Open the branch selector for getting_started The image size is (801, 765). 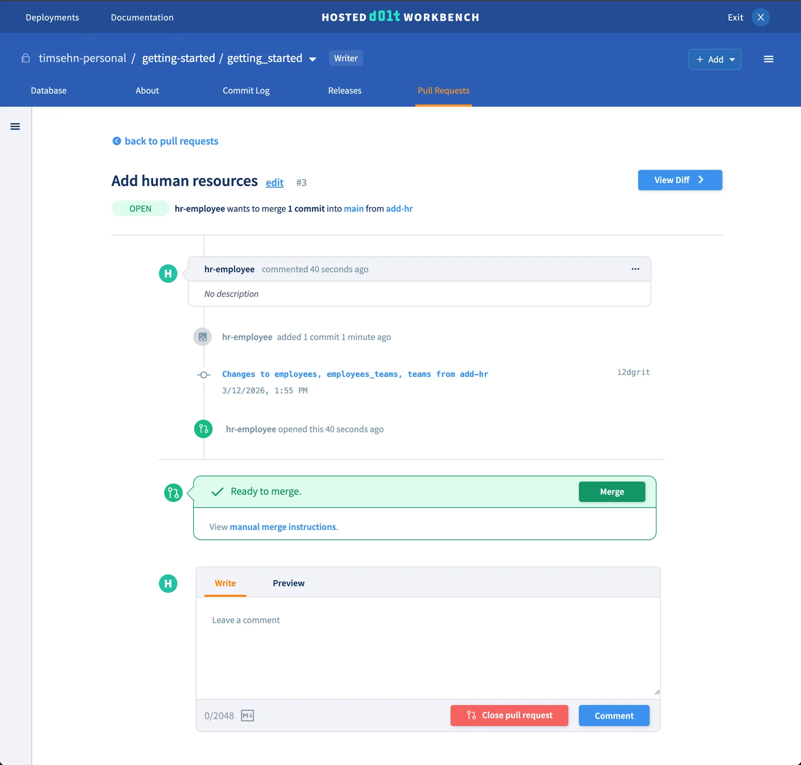click(x=313, y=59)
